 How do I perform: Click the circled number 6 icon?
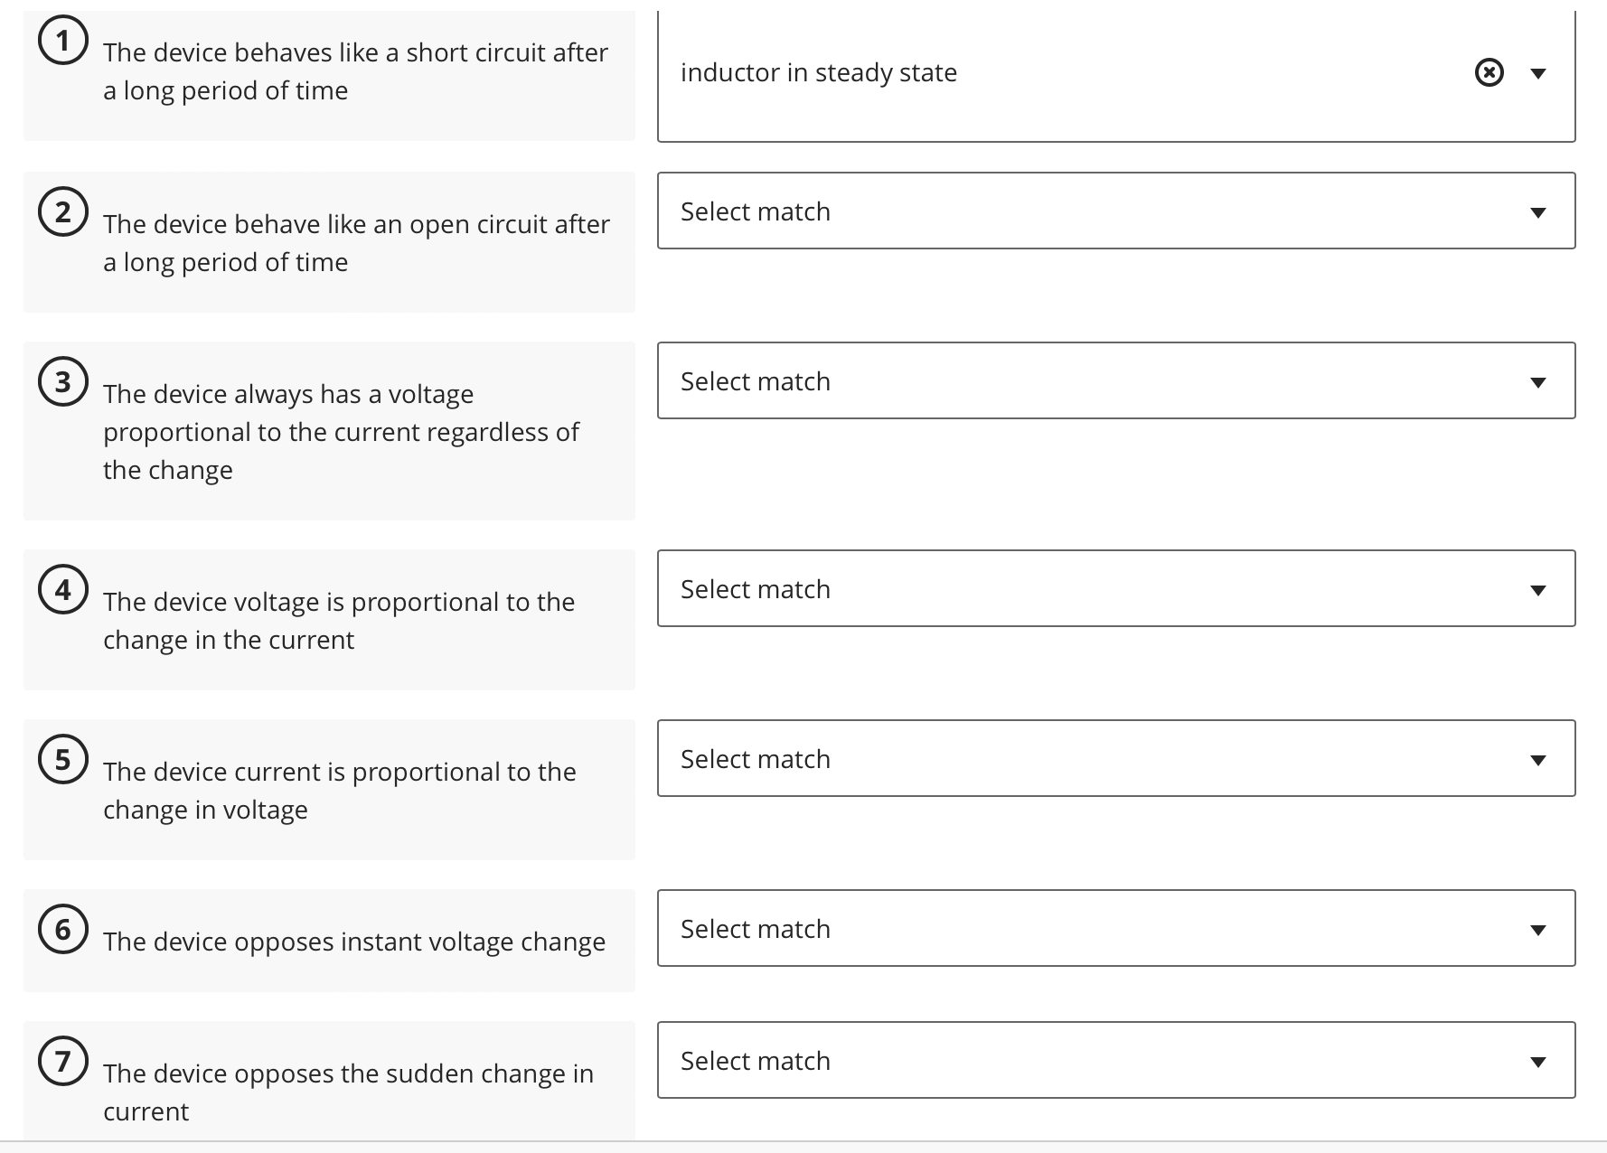point(62,929)
